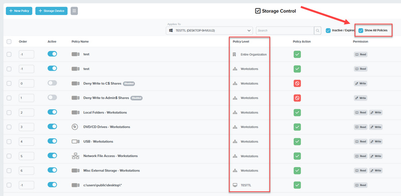Open the hamburger menu button
Screen dimensions: 401x196
click(x=74, y=11)
